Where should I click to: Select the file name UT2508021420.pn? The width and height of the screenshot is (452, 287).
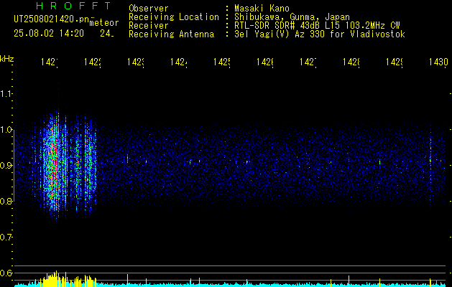[52, 19]
